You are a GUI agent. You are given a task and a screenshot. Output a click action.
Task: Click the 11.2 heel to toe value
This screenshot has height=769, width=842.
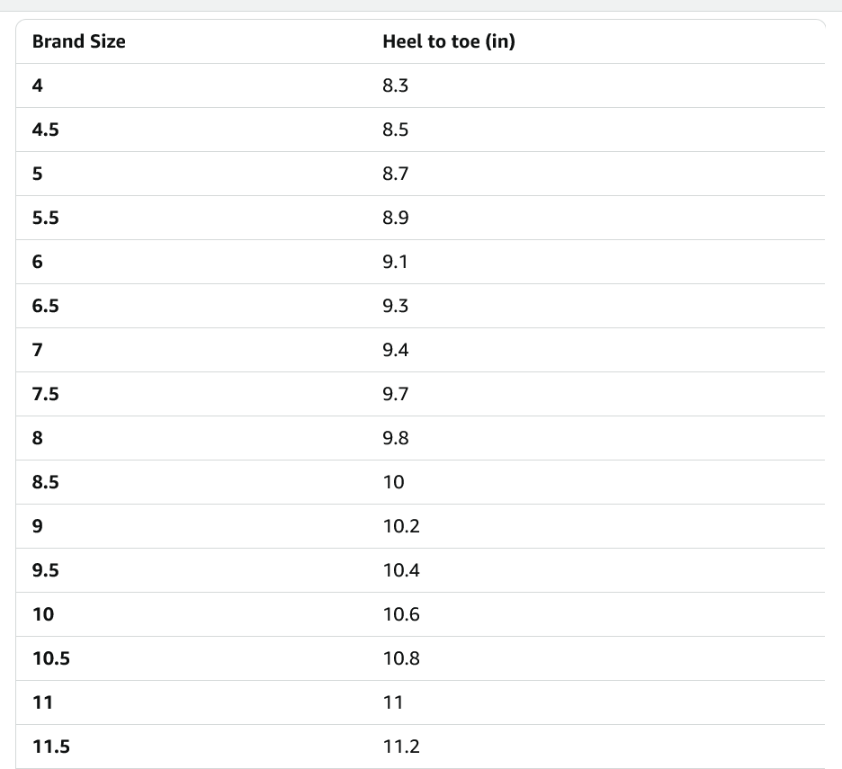(x=401, y=747)
